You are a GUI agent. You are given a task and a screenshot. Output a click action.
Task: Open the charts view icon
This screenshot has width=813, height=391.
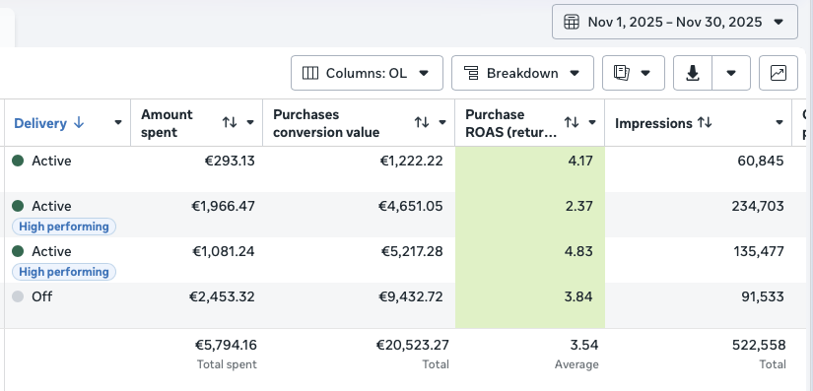point(779,73)
